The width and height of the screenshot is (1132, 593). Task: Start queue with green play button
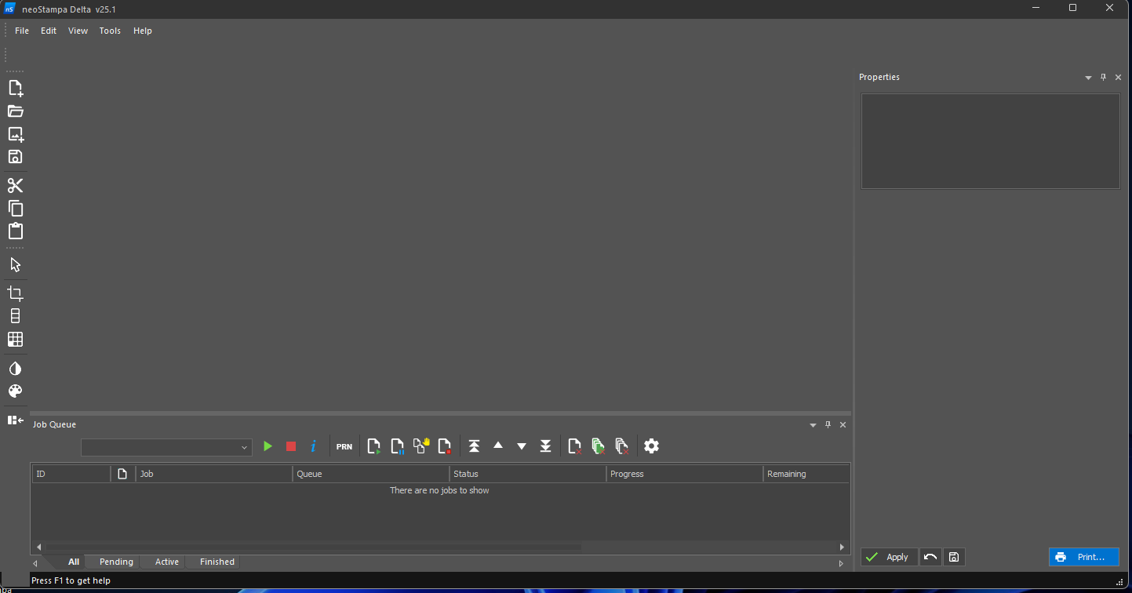click(268, 446)
